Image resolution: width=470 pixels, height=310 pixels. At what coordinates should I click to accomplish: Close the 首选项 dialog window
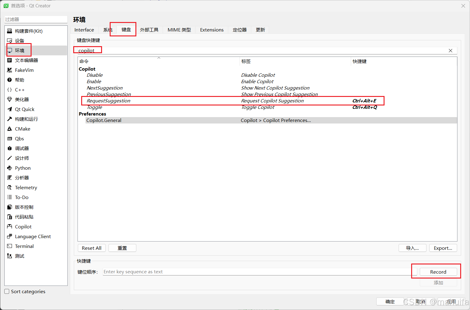tap(463, 6)
